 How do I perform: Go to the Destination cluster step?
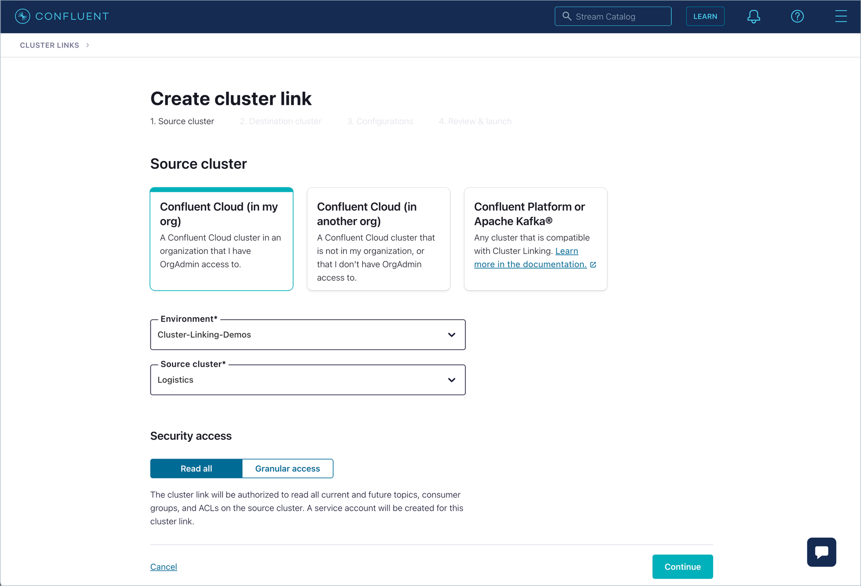click(x=280, y=121)
